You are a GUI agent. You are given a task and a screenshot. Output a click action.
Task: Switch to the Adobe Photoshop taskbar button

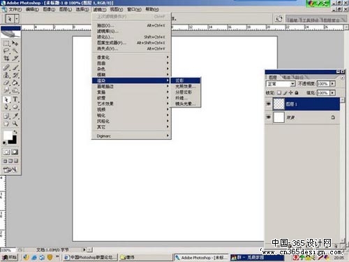point(201,258)
